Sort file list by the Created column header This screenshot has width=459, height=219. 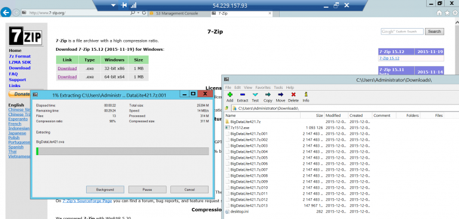[360, 116]
